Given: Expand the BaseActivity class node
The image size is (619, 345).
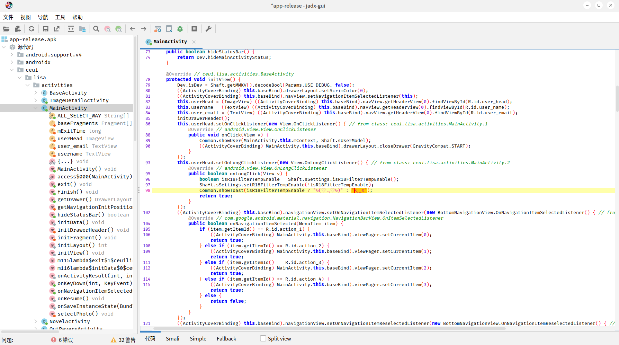Looking at the screenshot, I should tap(36, 93).
